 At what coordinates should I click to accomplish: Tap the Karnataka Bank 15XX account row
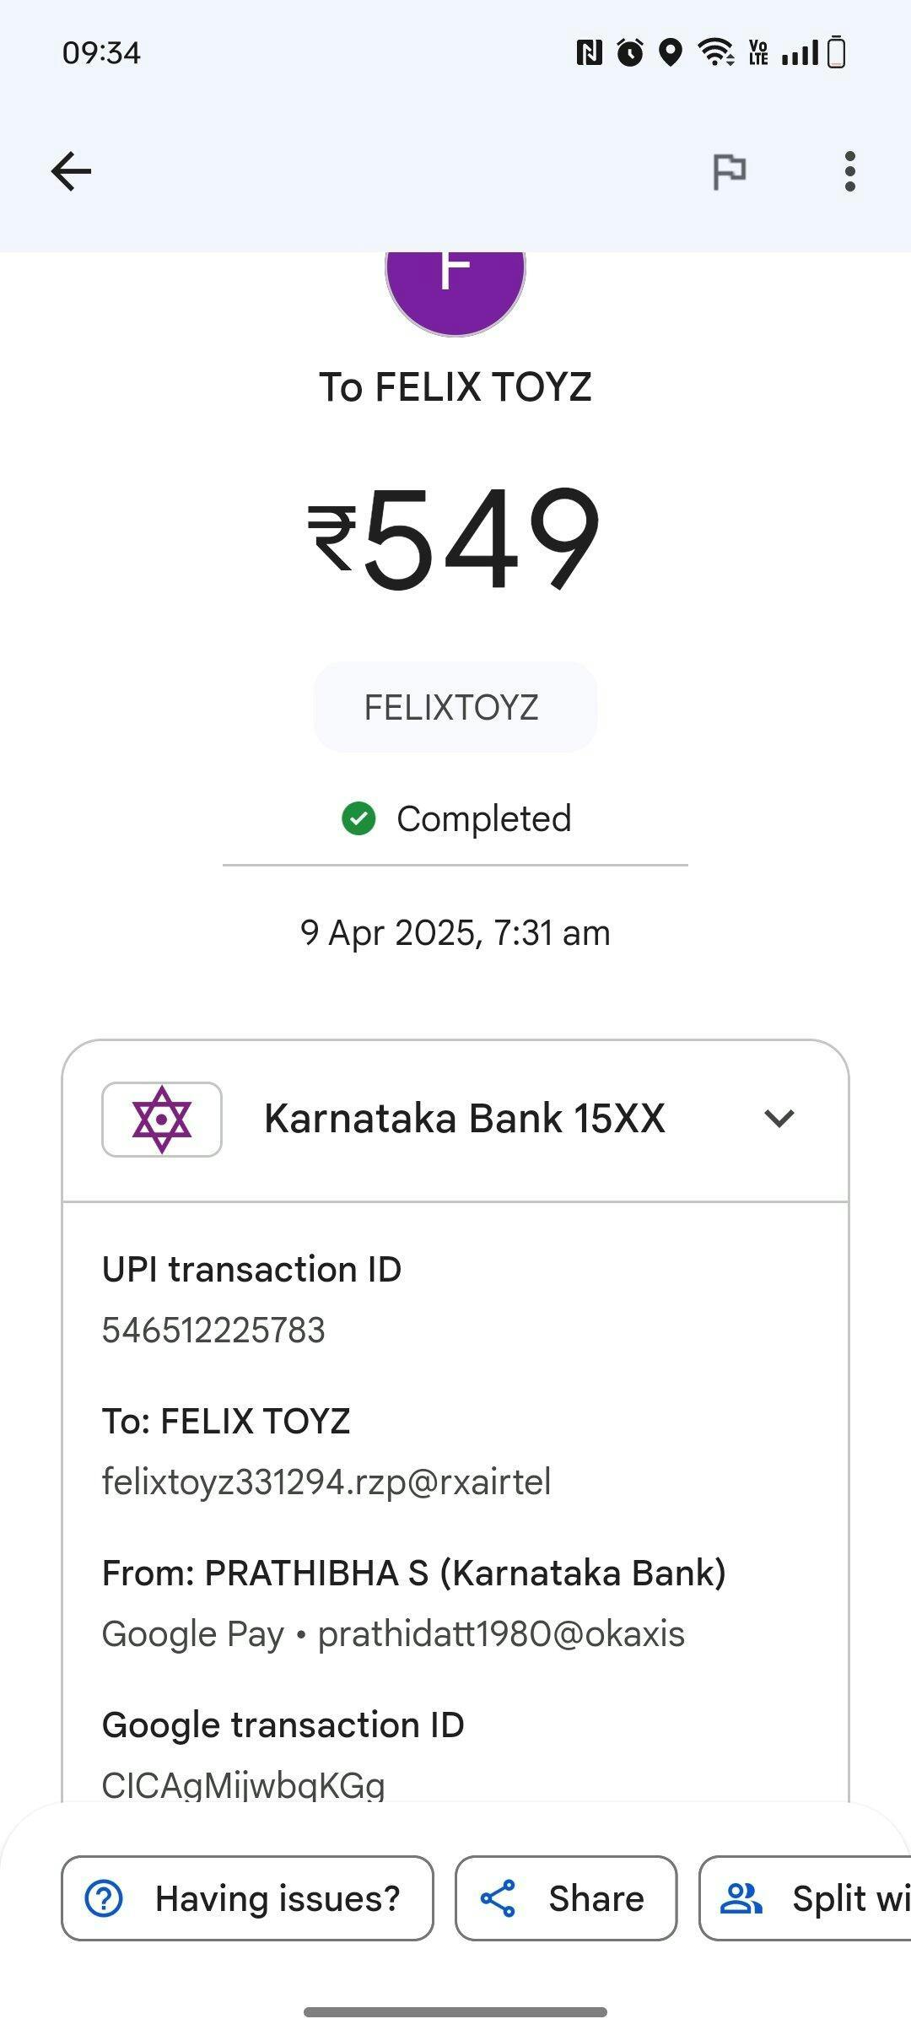[x=464, y=1119]
